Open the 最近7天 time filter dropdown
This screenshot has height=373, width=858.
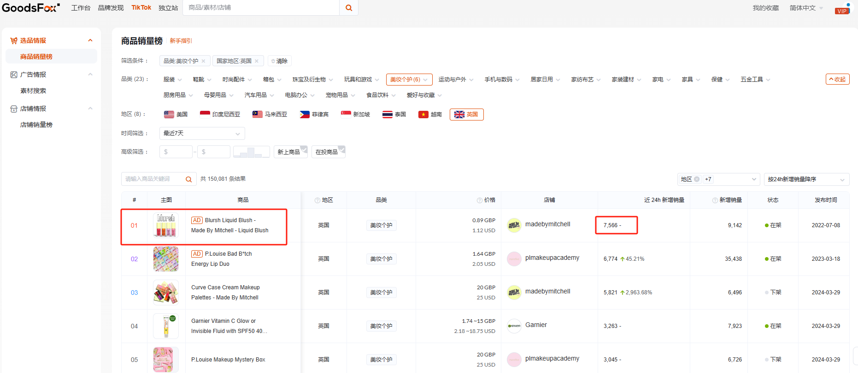pos(202,133)
